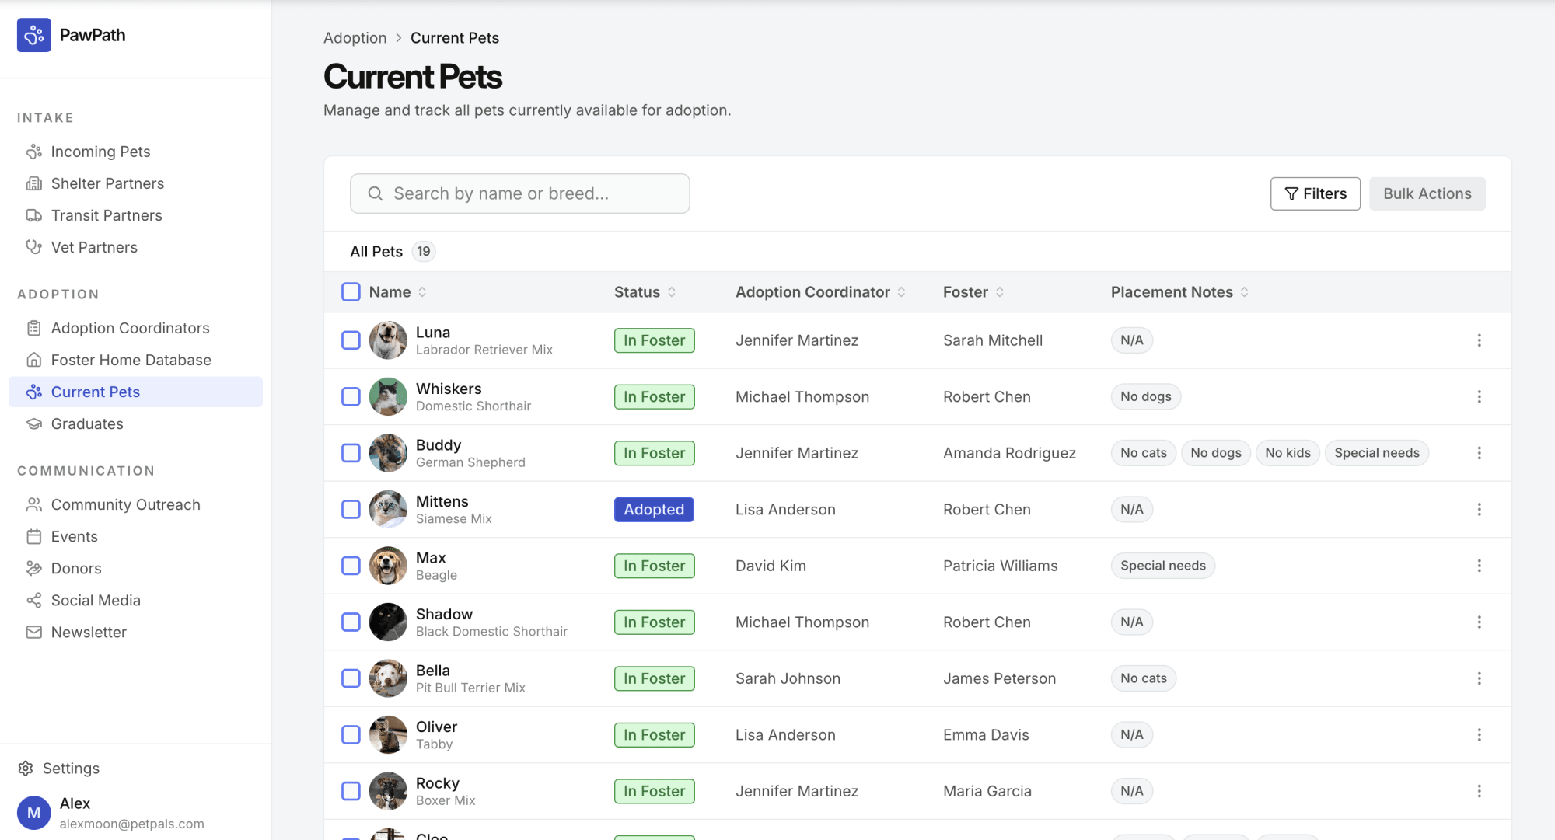1555x840 pixels.
Task: Open the three-dot menu for Luna
Action: click(x=1479, y=340)
